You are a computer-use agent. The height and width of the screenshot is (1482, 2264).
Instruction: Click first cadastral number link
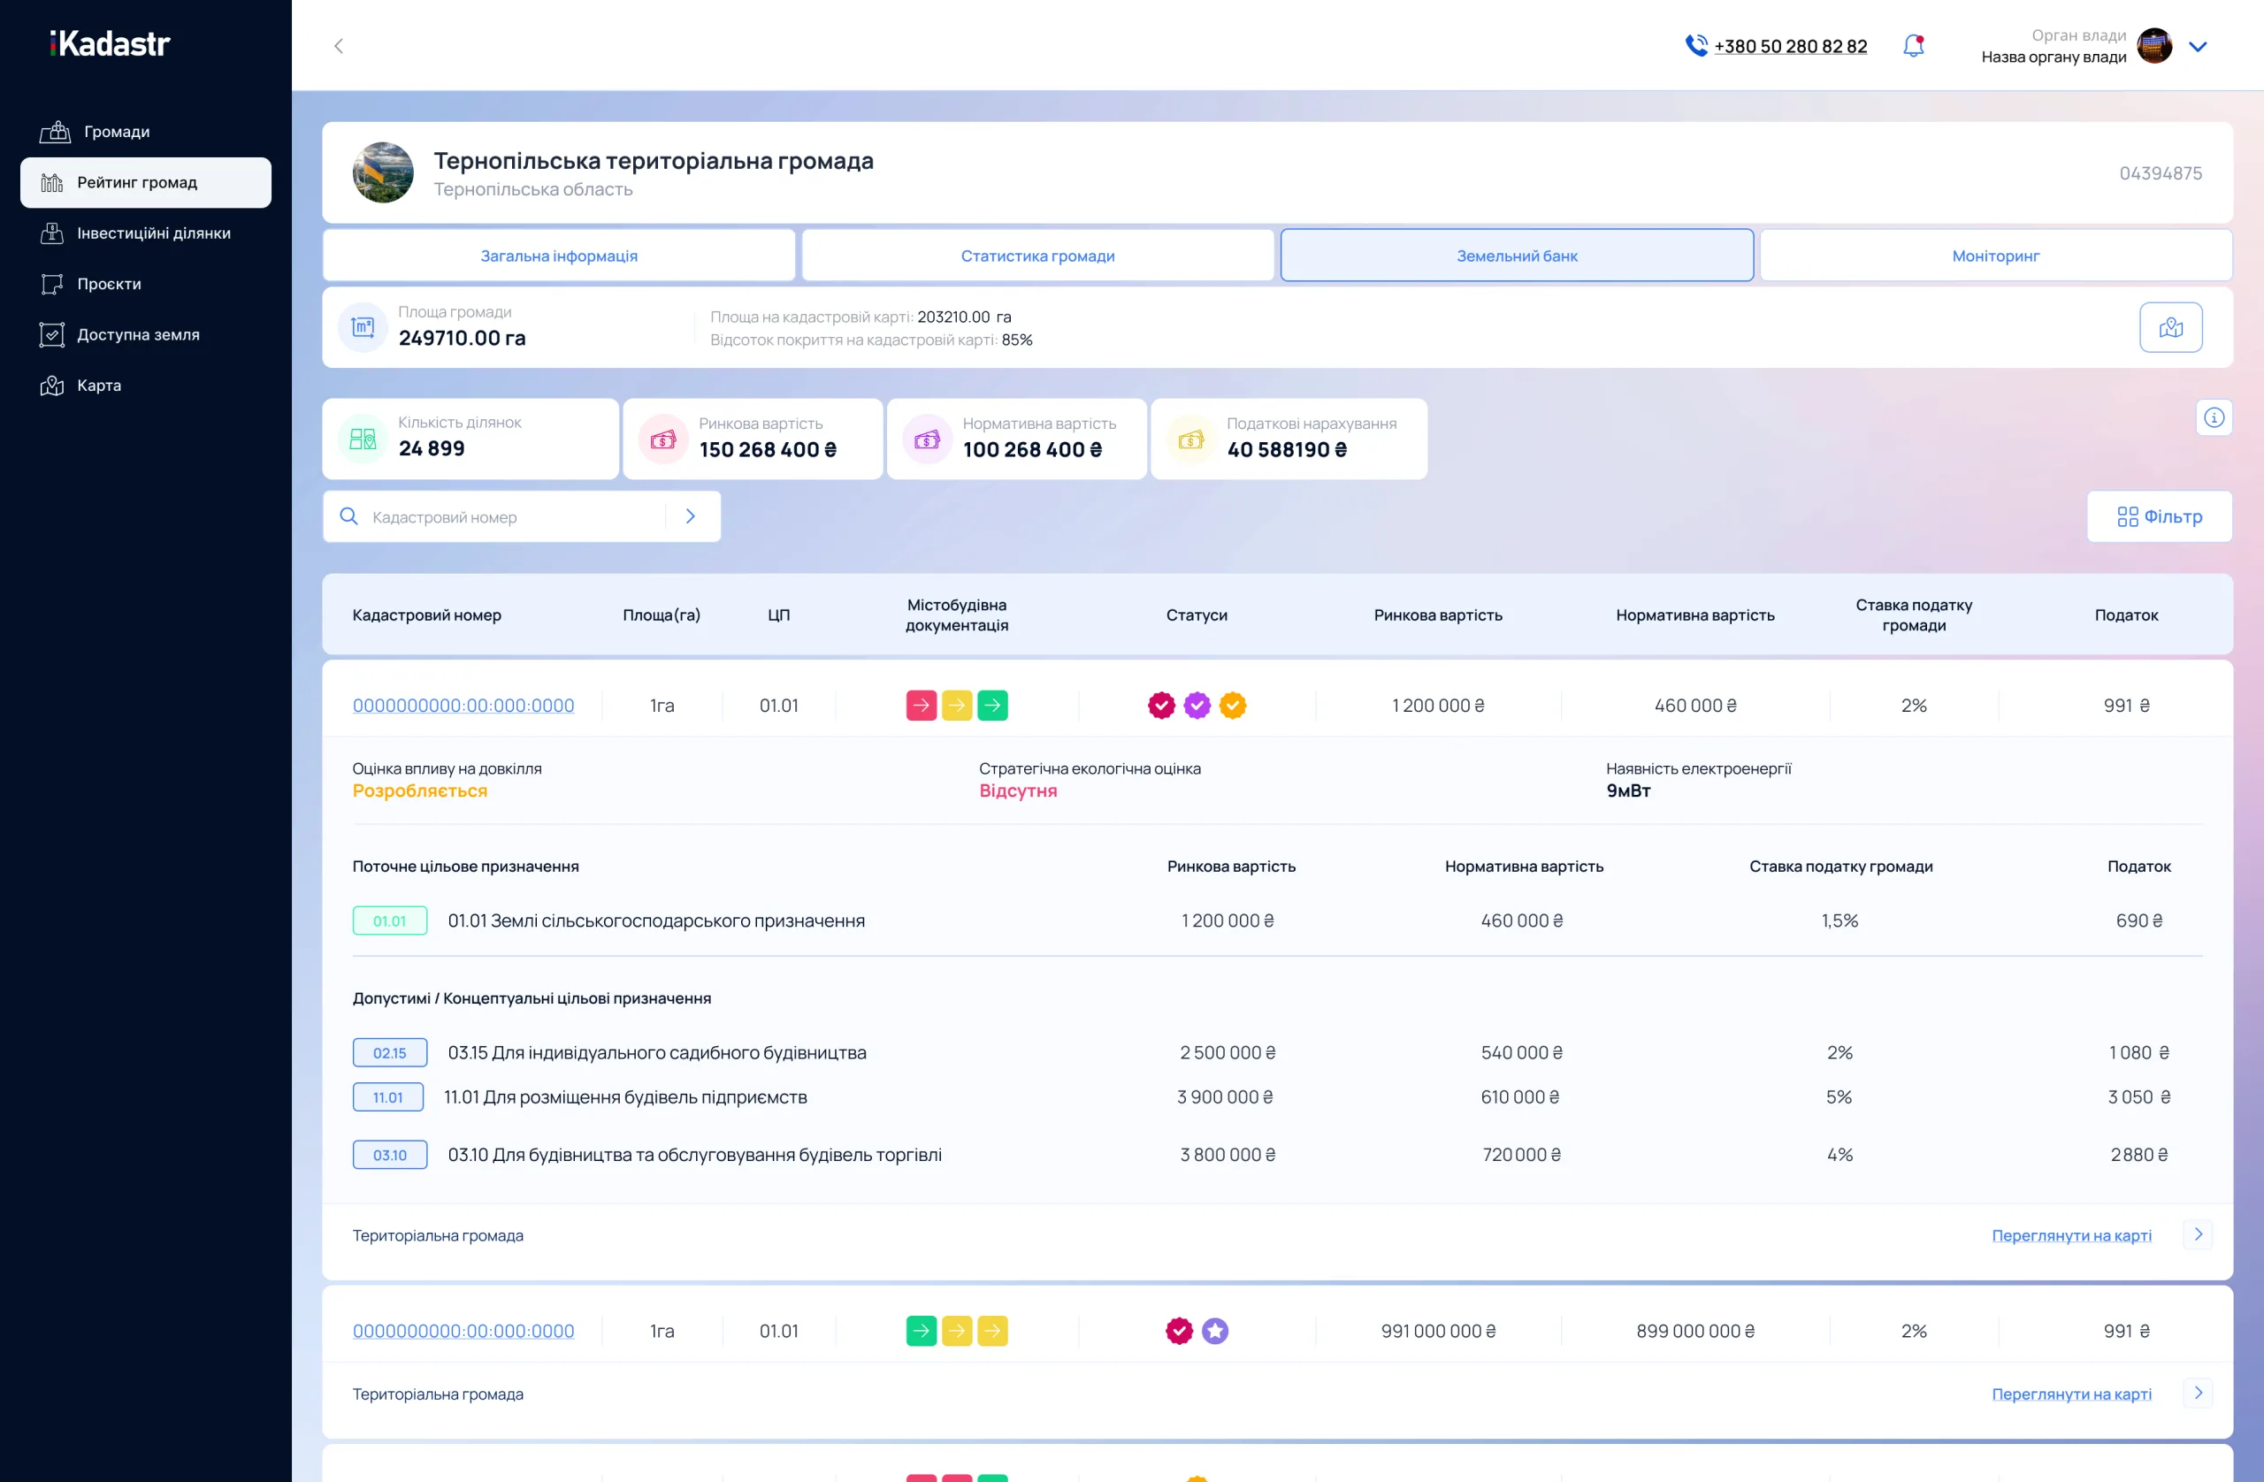click(x=463, y=706)
